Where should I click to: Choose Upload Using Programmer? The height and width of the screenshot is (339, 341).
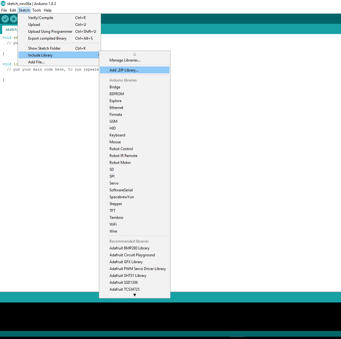[x=50, y=32]
